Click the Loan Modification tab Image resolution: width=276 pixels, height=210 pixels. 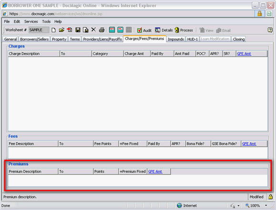[215, 39]
